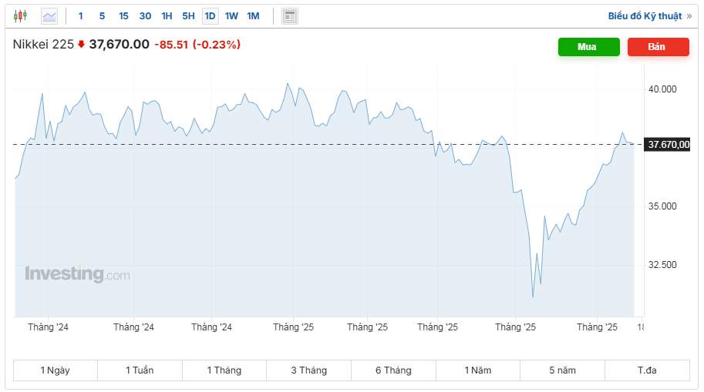704x392 pixels.
Task: Set interval to 1H
Action: tap(167, 15)
